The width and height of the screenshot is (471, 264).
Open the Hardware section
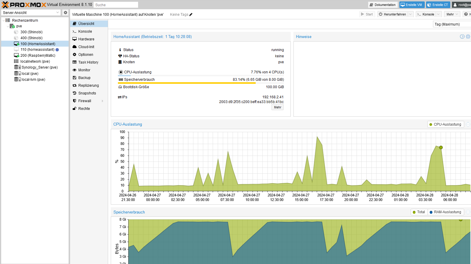(89, 39)
